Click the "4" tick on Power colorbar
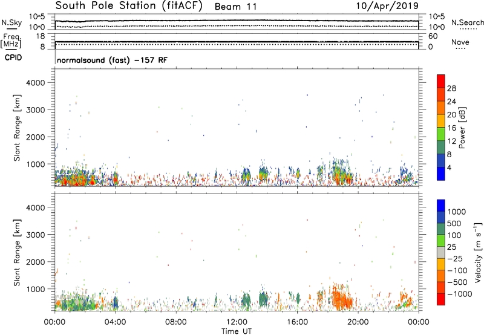484x335 pixels. [x=450, y=167]
